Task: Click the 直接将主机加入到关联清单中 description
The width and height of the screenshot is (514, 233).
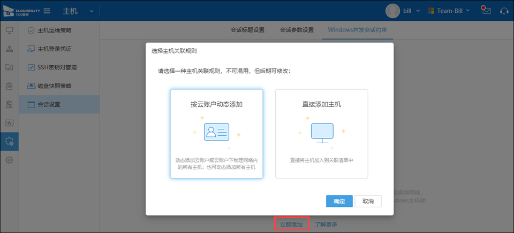Action: [x=322, y=160]
